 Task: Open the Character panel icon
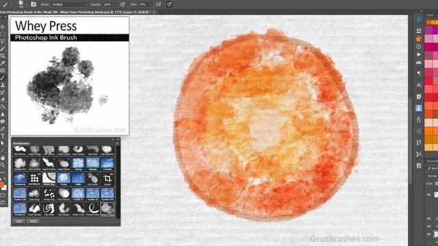[x=418, y=85]
